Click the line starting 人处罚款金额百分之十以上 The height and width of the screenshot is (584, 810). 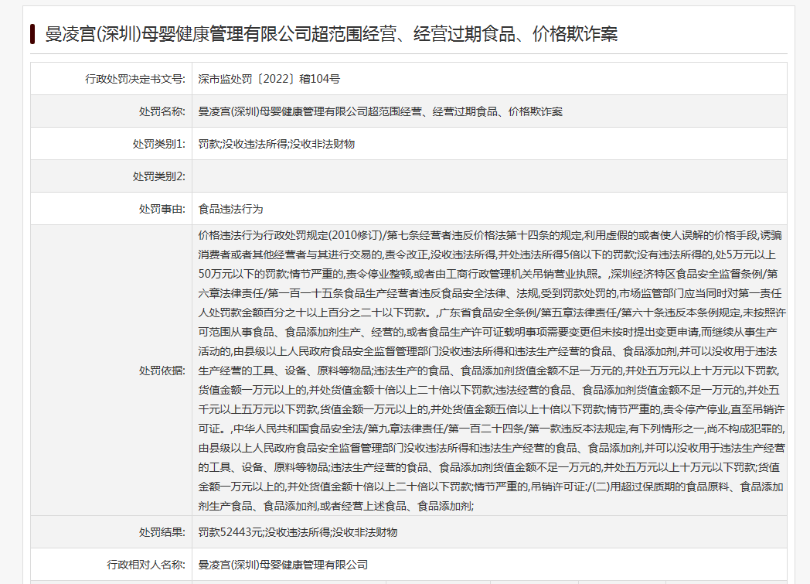pos(492,312)
